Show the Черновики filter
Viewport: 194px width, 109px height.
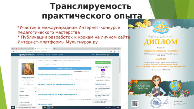86,71
